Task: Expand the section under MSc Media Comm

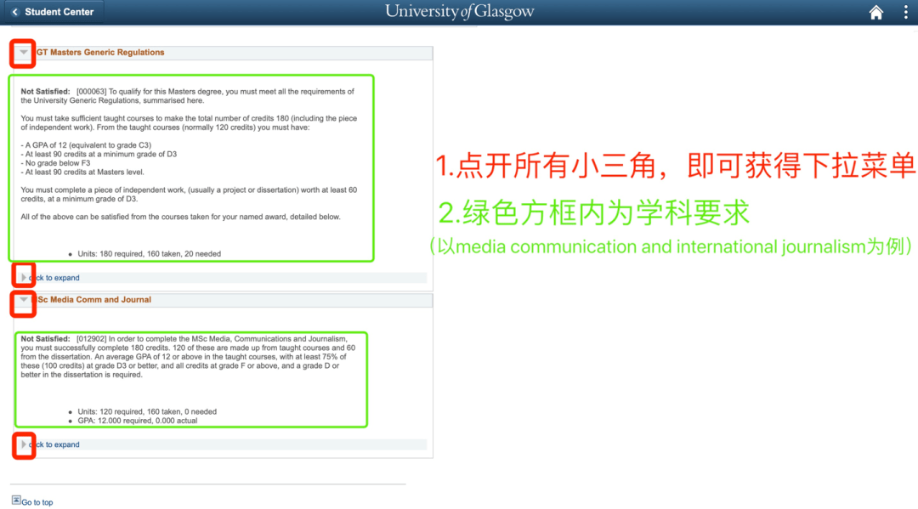Action: (x=24, y=444)
